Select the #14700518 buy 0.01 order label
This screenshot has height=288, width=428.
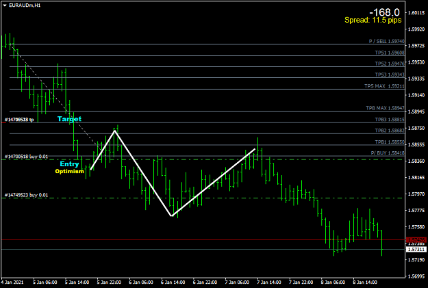26,157
